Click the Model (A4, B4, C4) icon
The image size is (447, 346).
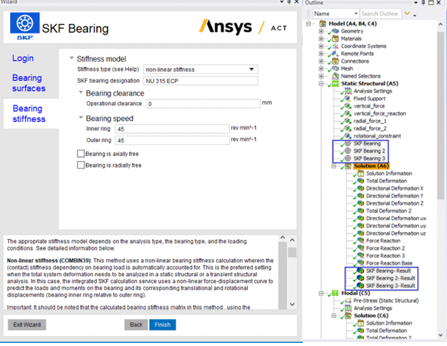323,24
